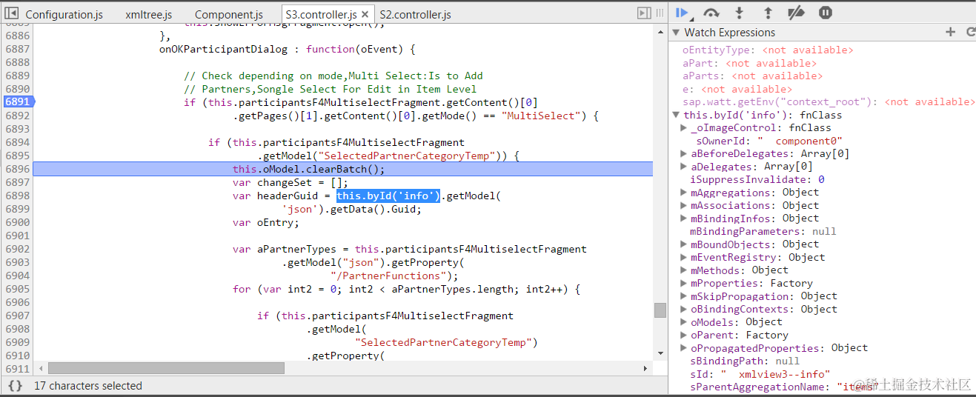Set a breakpoint on line 6910
The height and width of the screenshot is (397, 976).
(18, 356)
